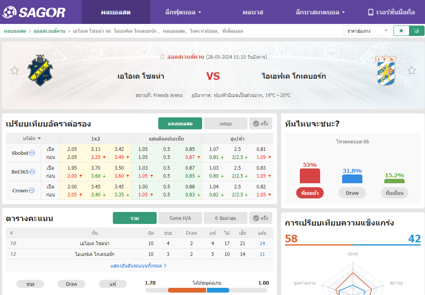Screen dimensions: 425x295
Task: Favorite the ออลสเวนส์คาน league star
Action: [x=162, y=57]
